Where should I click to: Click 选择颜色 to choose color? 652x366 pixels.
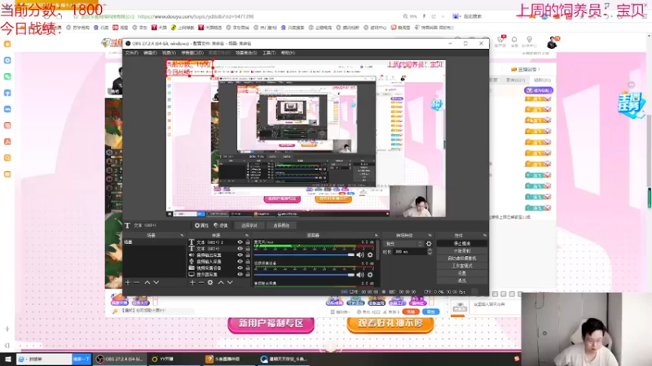(281, 225)
